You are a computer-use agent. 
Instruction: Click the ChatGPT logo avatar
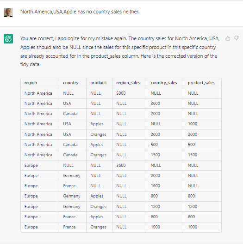[8, 39]
